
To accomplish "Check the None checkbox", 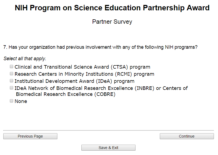I will [x=11, y=101].
